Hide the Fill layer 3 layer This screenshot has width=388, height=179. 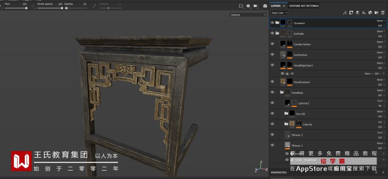pyautogui.click(x=272, y=134)
